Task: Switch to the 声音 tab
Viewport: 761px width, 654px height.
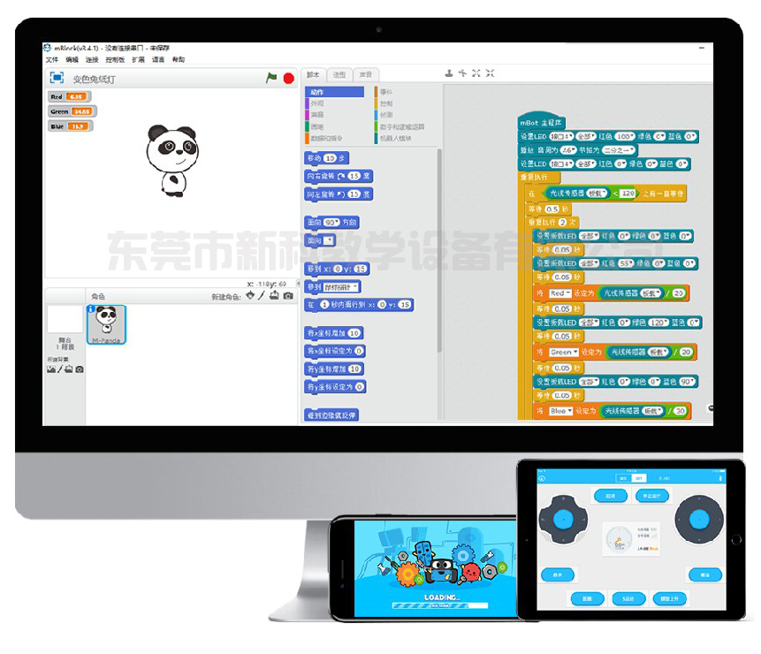Action: pyautogui.click(x=364, y=74)
